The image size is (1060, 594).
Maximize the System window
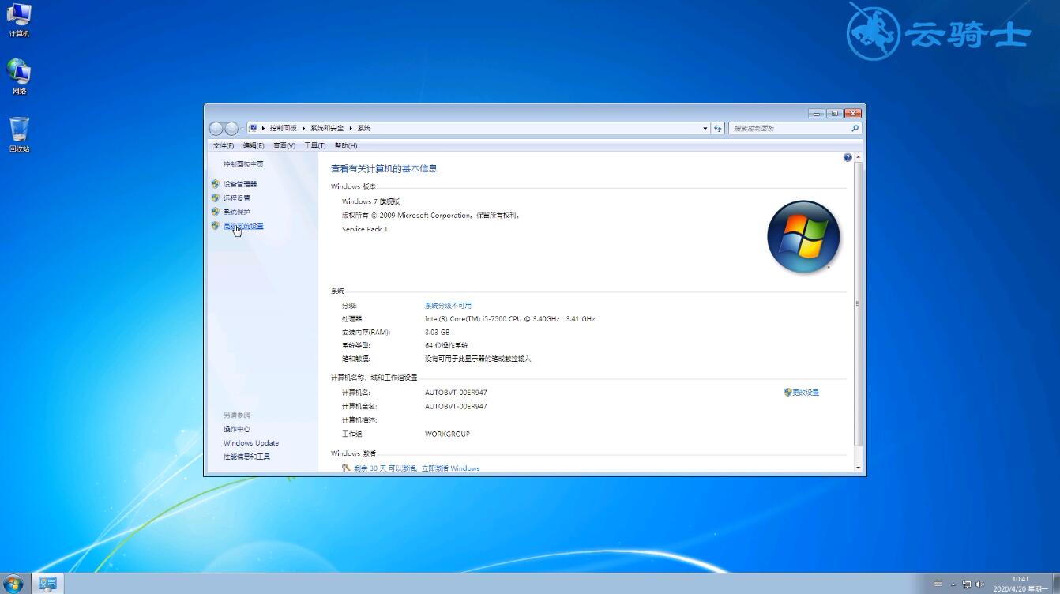click(x=834, y=113)
